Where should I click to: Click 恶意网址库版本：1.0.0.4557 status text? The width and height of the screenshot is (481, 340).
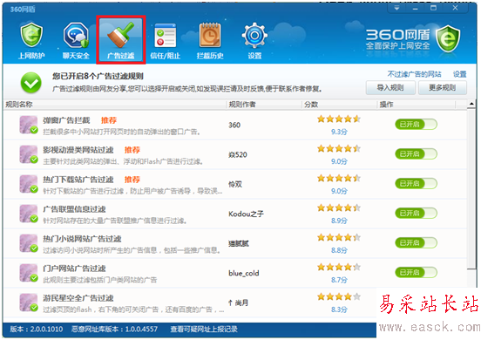point(114,330)
